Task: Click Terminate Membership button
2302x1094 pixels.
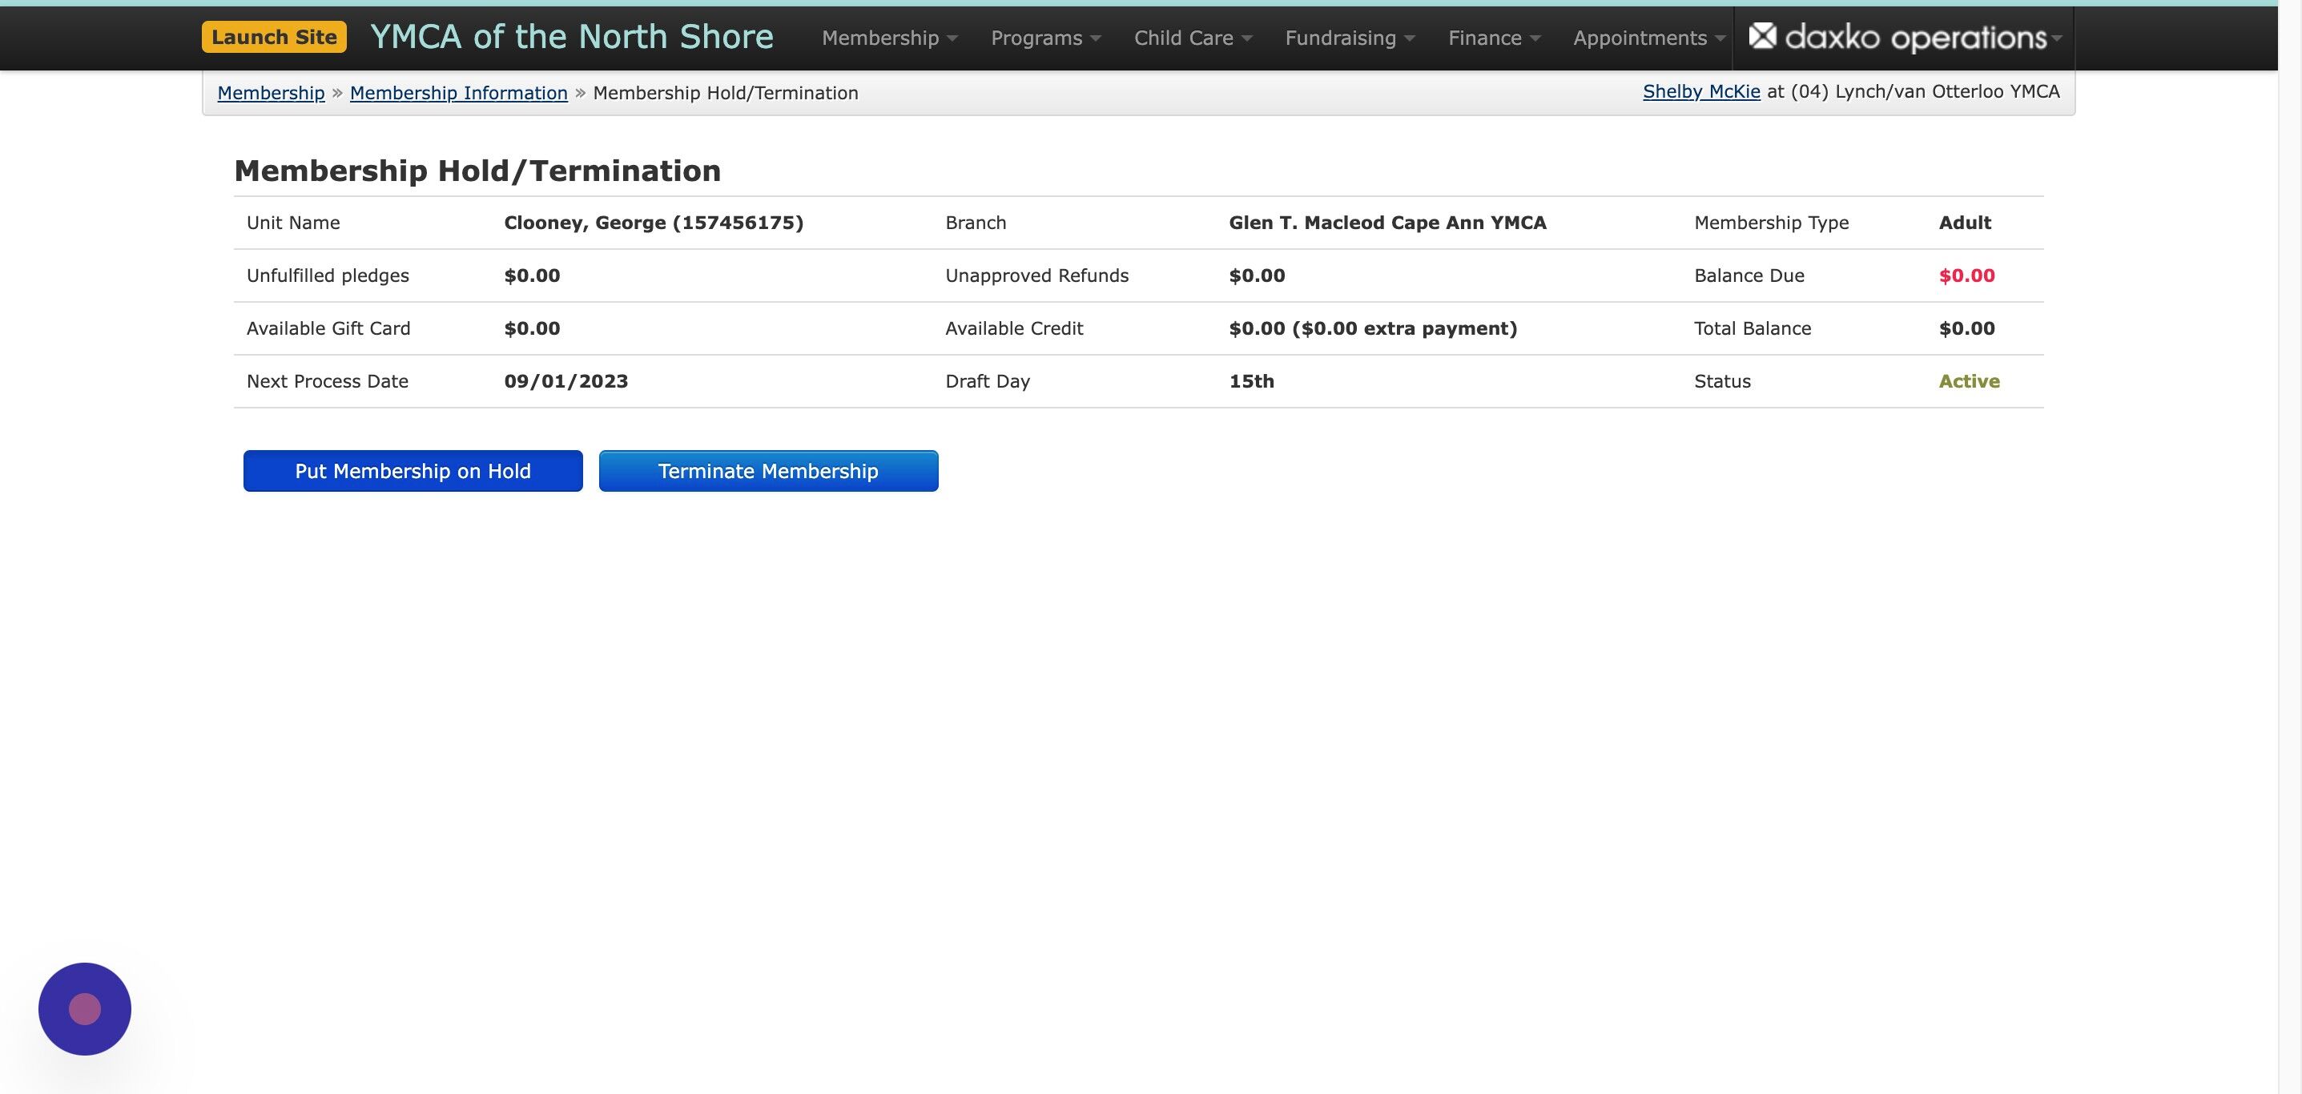Action: point(768,471)
